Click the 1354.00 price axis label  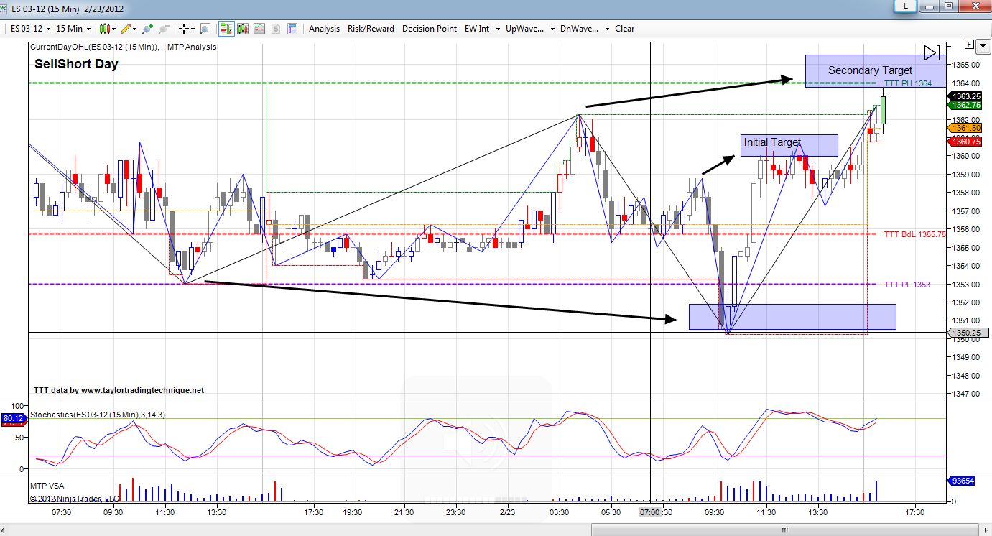tap(966, 266)
